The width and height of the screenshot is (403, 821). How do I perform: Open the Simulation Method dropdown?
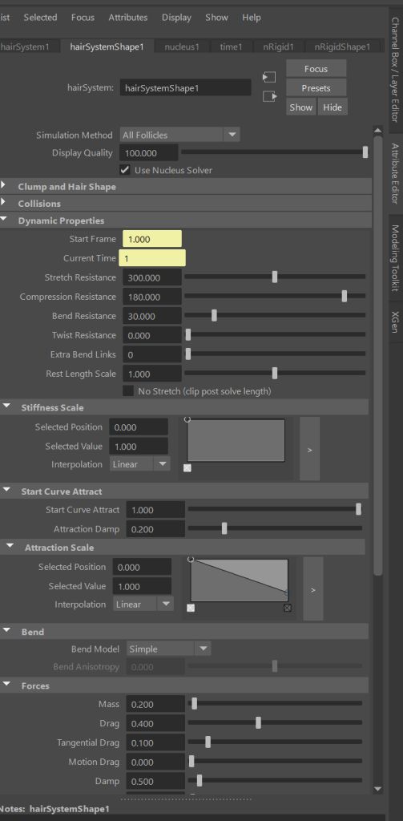(x=180, y=135)
